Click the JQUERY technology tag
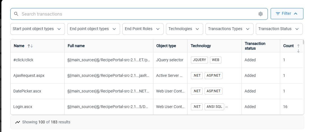309x132 pixels. pyautogui.click(x=200, y=60)
